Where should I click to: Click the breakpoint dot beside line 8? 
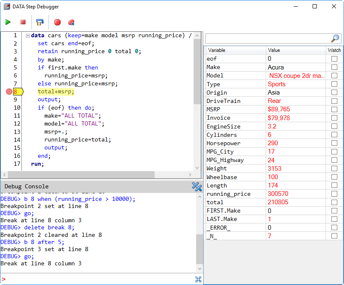(x=9, y=91)
